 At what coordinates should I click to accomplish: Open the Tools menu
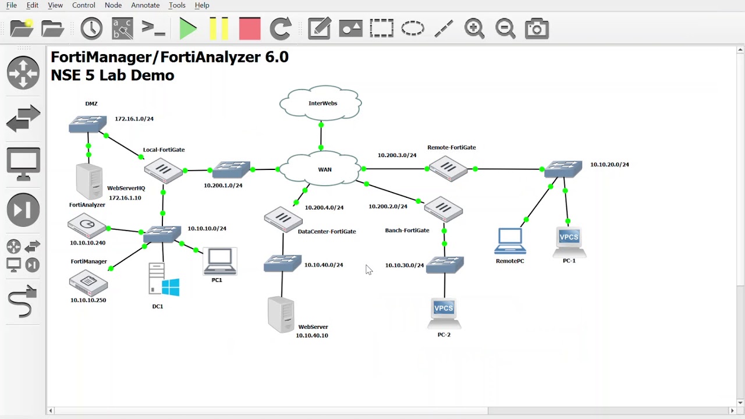click(x=177, y=5)
